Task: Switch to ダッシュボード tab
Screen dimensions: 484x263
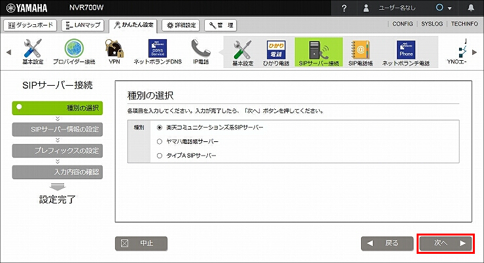Action: 30,26
